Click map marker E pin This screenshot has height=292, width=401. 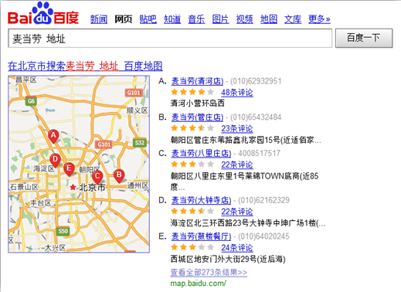tap(69, 169)
